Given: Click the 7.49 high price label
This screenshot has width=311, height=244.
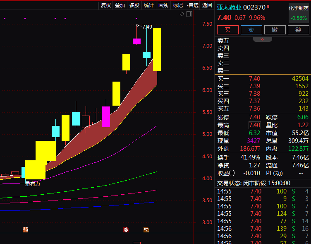Looking at the screenshot, I should (147, 27).
